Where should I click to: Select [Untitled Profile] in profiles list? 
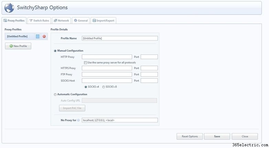tap(17, 36)
